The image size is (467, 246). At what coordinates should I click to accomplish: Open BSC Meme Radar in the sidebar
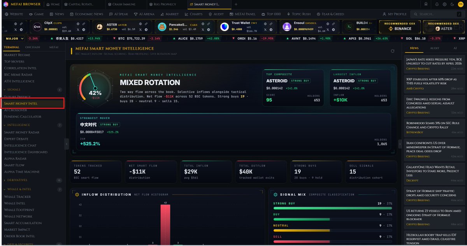coord(18,75)
